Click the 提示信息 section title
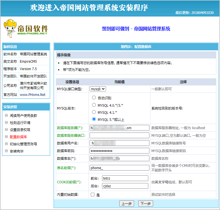Viewport: 220px width, 210px height. (x=64, y=55)
